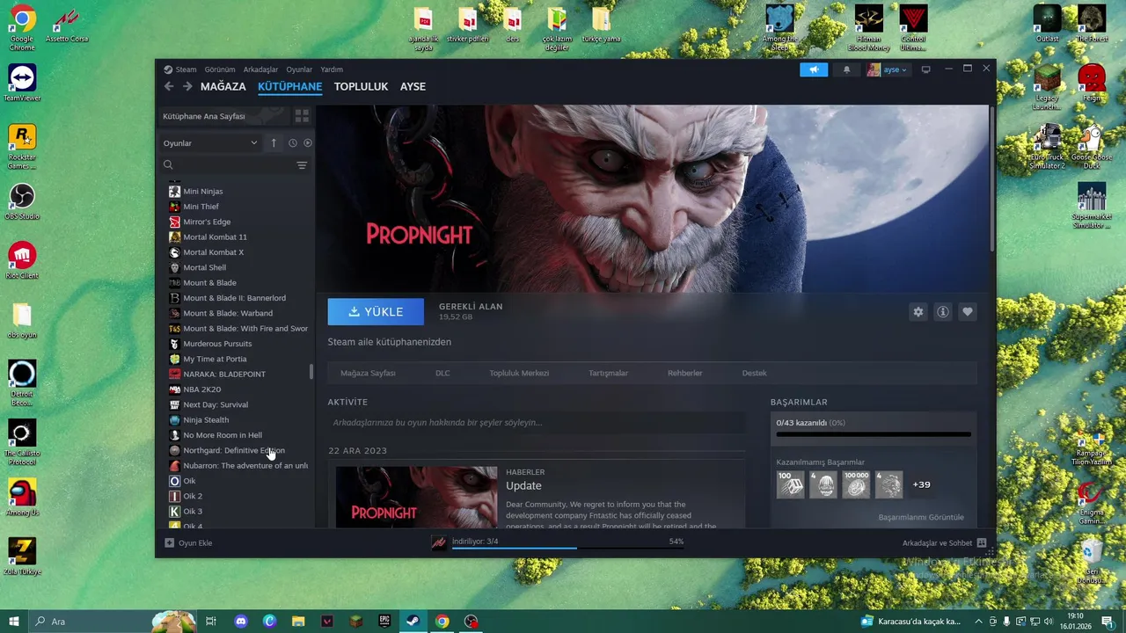Open OBS Studio desktop shortcut
1126x633 pixels.
(22, 202)
